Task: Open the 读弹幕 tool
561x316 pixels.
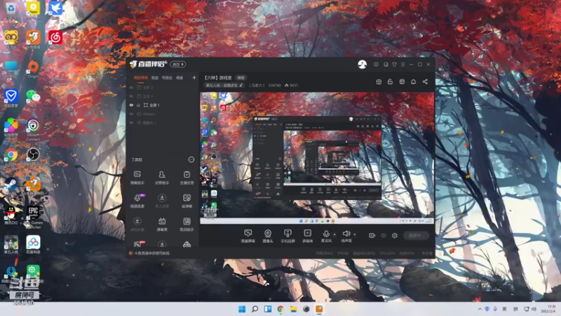Action: coord(187,201)
